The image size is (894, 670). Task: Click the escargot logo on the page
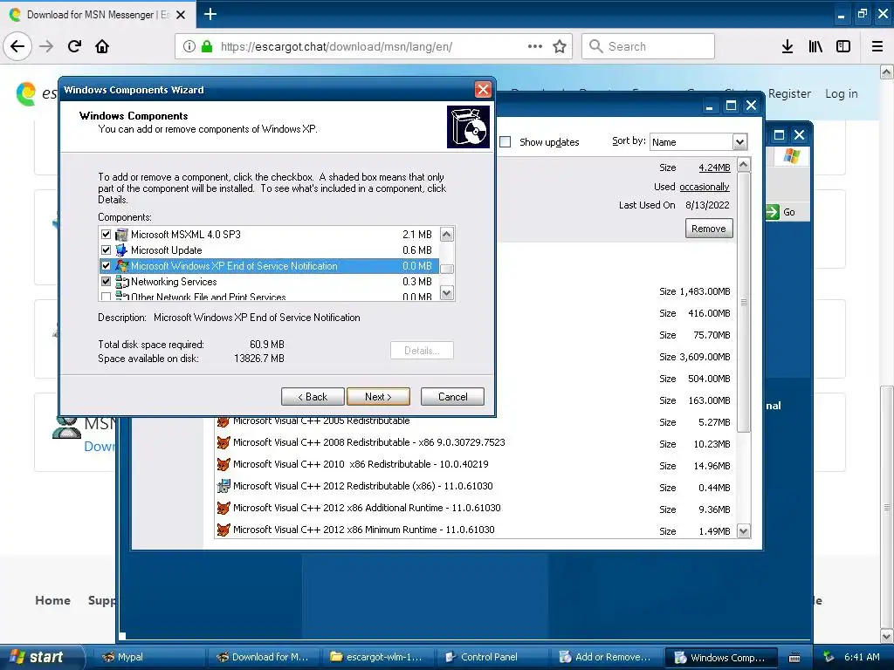[25, 93]
